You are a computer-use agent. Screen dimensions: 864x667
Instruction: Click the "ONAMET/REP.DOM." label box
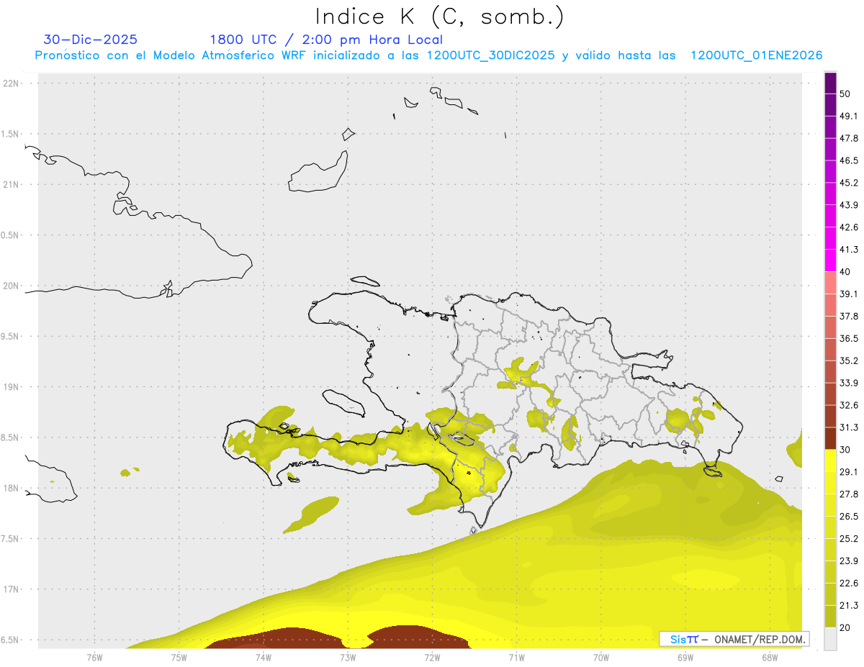[x=734, y=639]
